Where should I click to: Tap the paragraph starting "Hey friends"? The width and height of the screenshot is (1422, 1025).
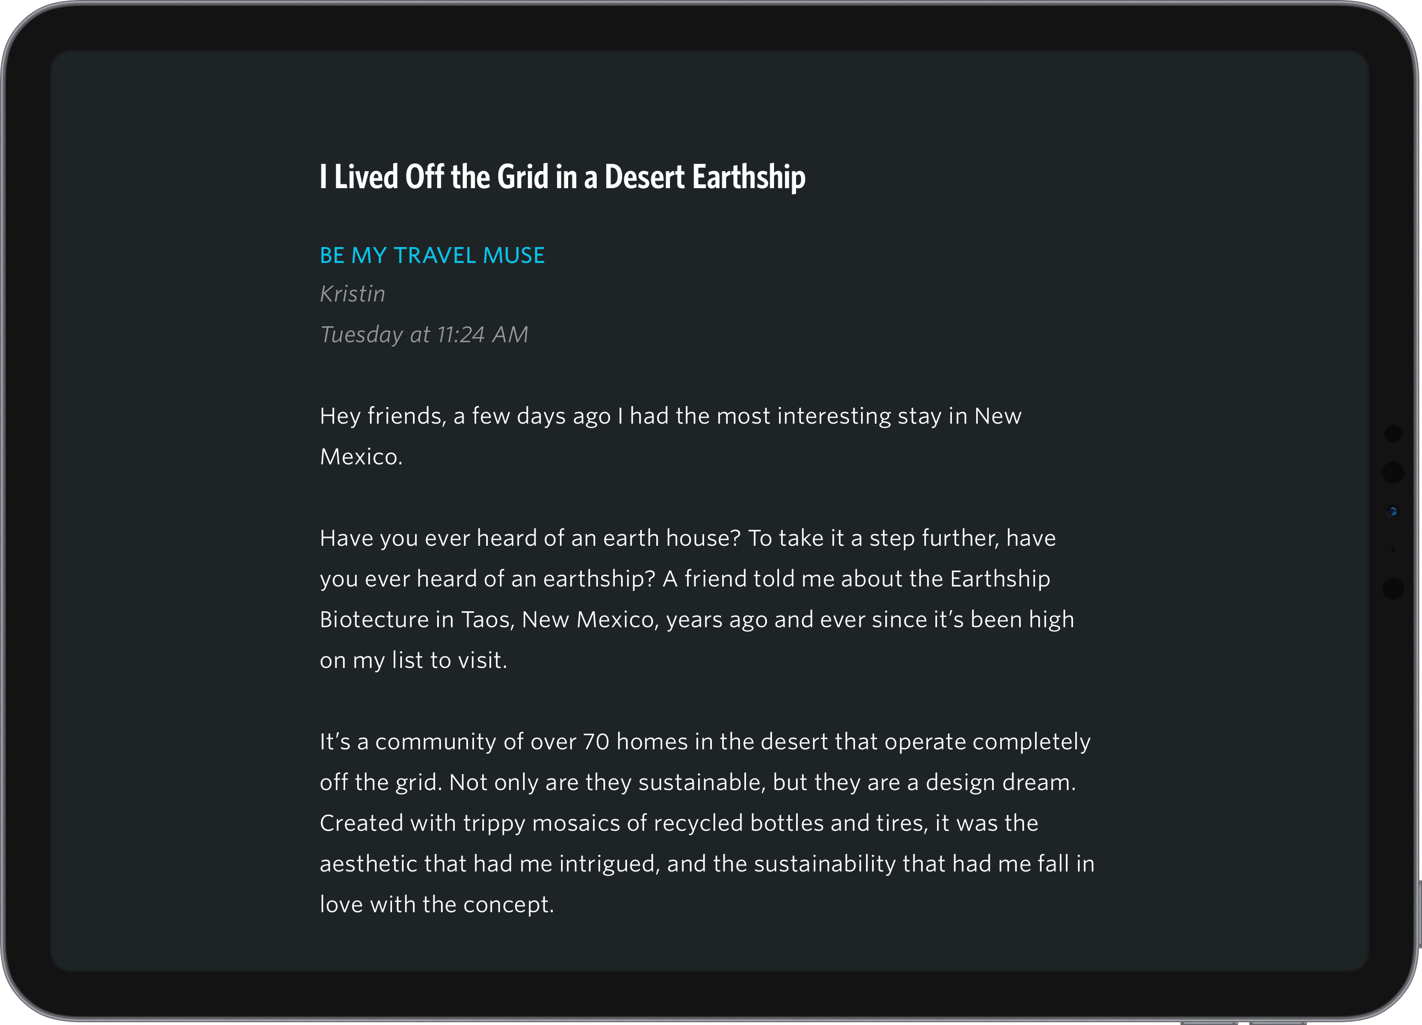(670, 436)
